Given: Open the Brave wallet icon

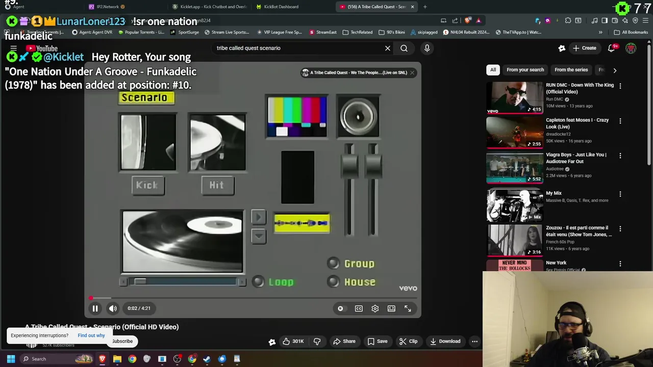Looking at the screenshot, I should click(615, 20).
